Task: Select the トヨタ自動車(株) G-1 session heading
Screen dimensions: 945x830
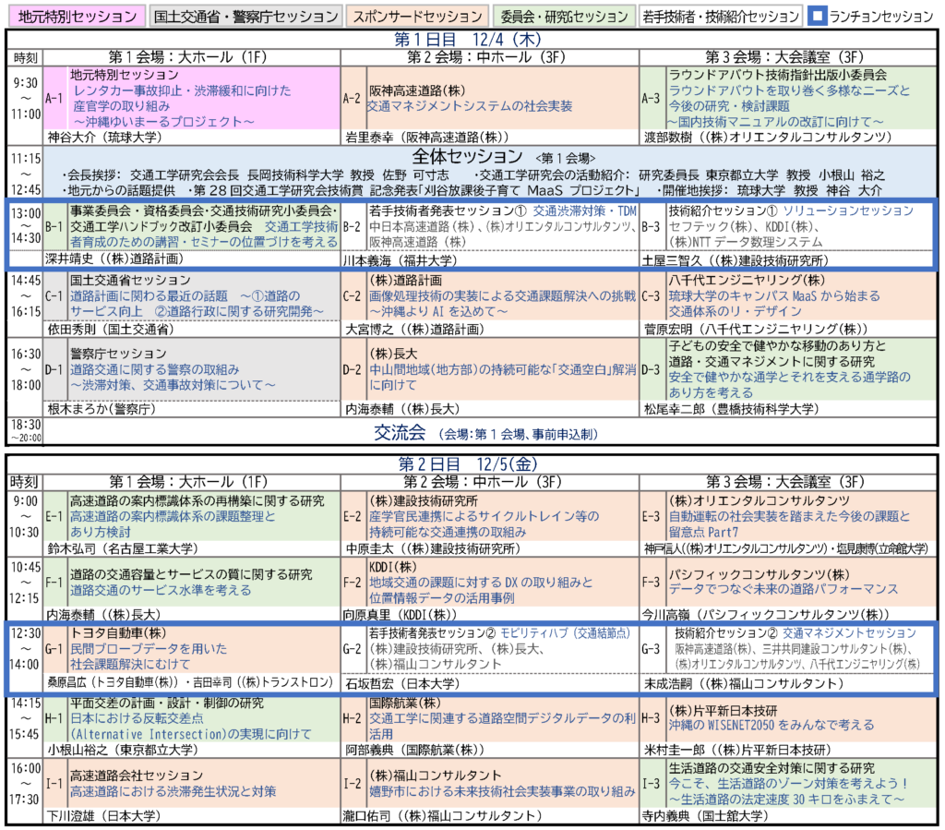Action: 117,633
